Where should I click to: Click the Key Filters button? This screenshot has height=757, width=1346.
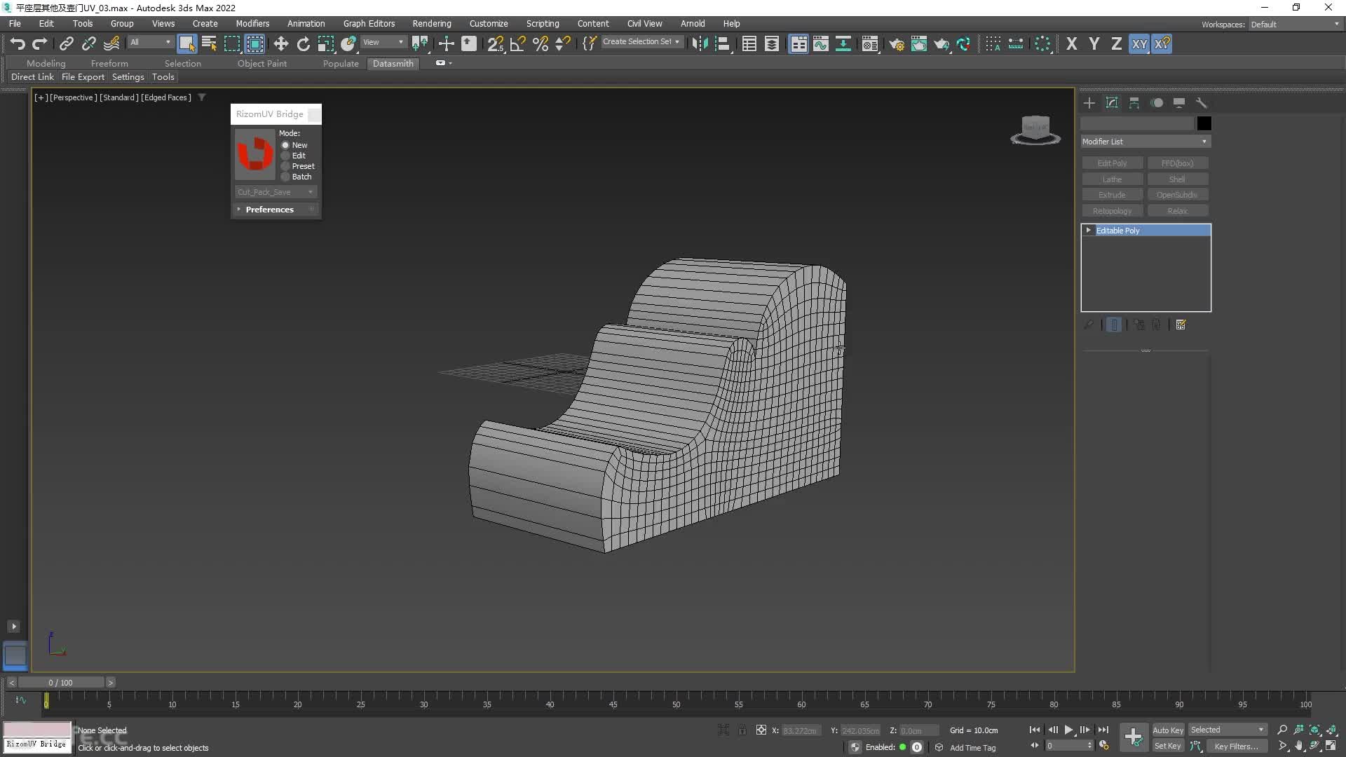point(1236,746)
